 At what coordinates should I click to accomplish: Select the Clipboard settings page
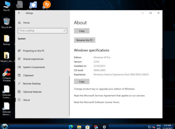point(28,75)
